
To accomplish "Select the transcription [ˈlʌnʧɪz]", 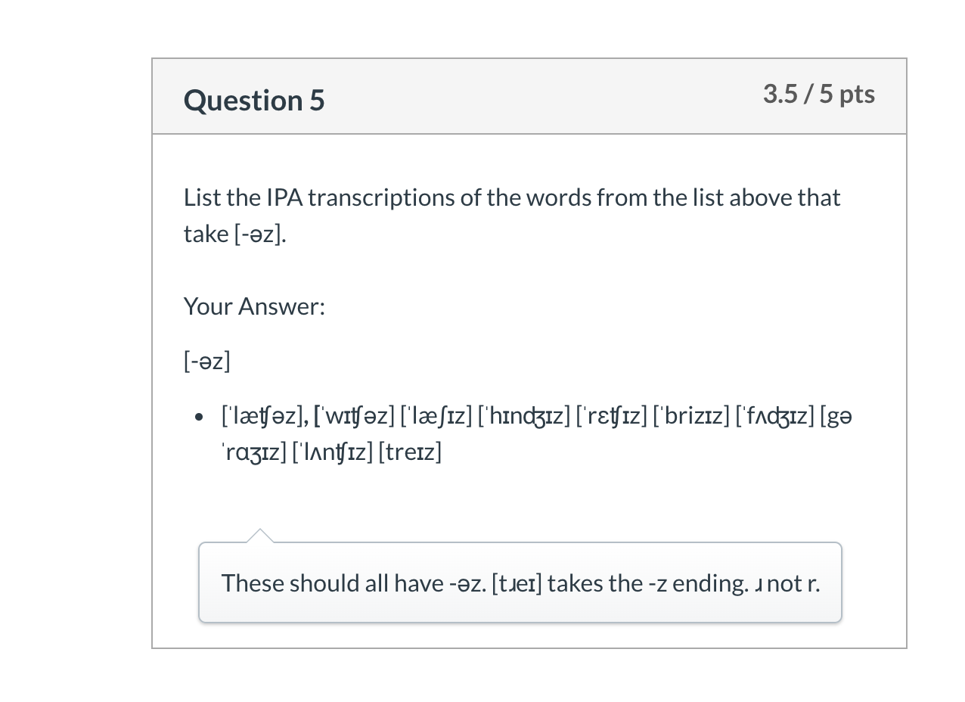I will click(x=332, y=452).
